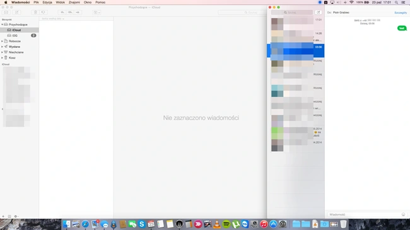410x230 pixels.
Task: Expand the Kosz trash mailbox
Action: (x=2, y=58)
